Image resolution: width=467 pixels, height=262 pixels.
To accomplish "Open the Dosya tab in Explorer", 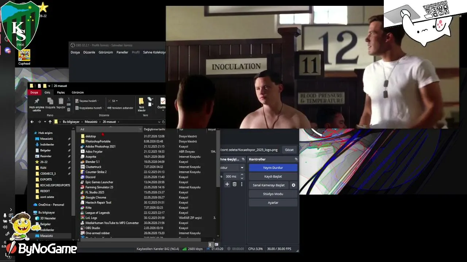I will [x=34, y=92].
